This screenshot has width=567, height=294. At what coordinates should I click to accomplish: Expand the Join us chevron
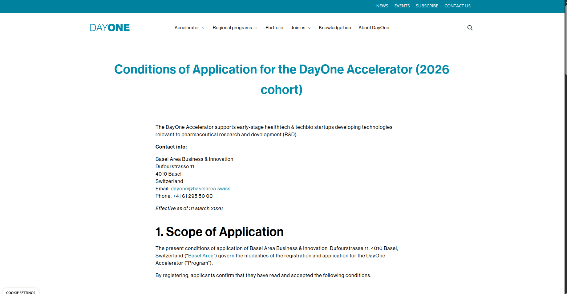[309, 28]
